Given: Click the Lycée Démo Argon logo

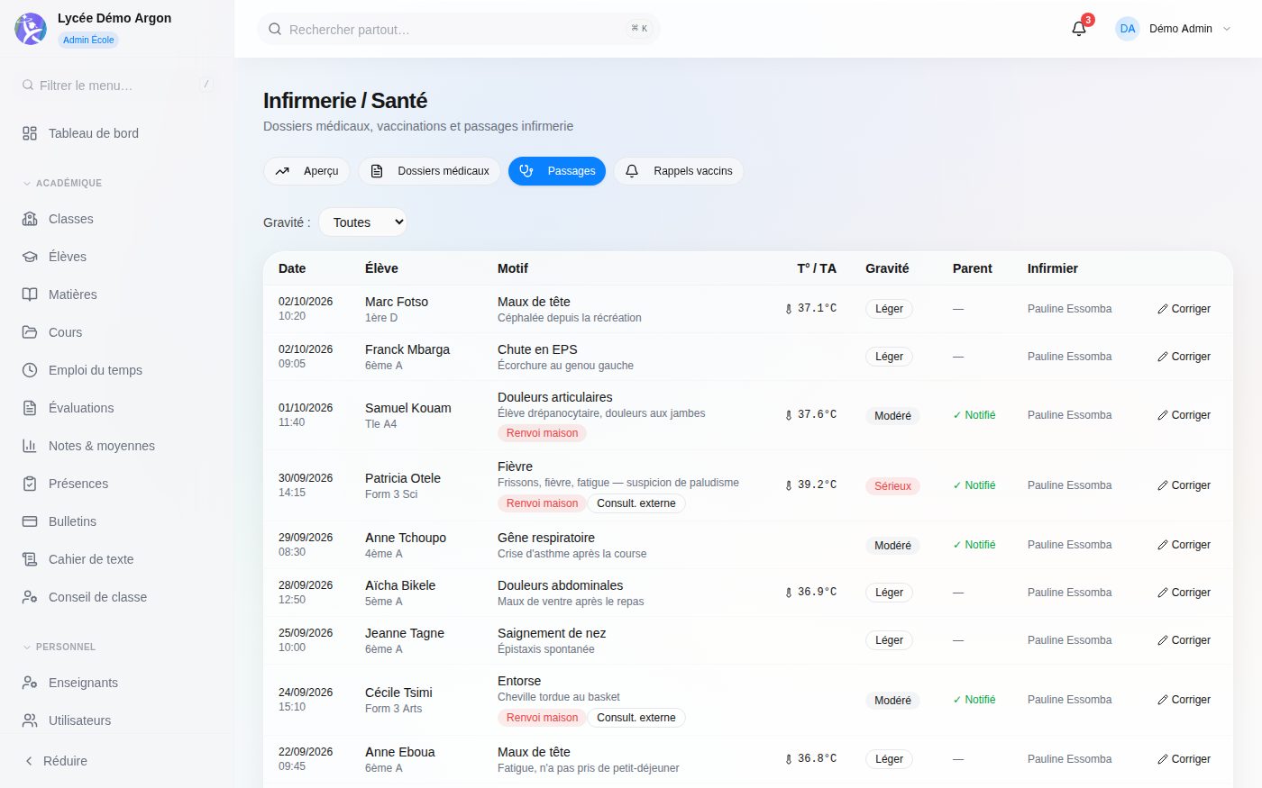Looking at the screenshot, I should coord(31,29).
